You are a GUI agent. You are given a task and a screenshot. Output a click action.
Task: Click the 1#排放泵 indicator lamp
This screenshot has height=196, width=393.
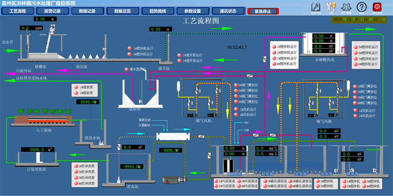coord(76,87)
